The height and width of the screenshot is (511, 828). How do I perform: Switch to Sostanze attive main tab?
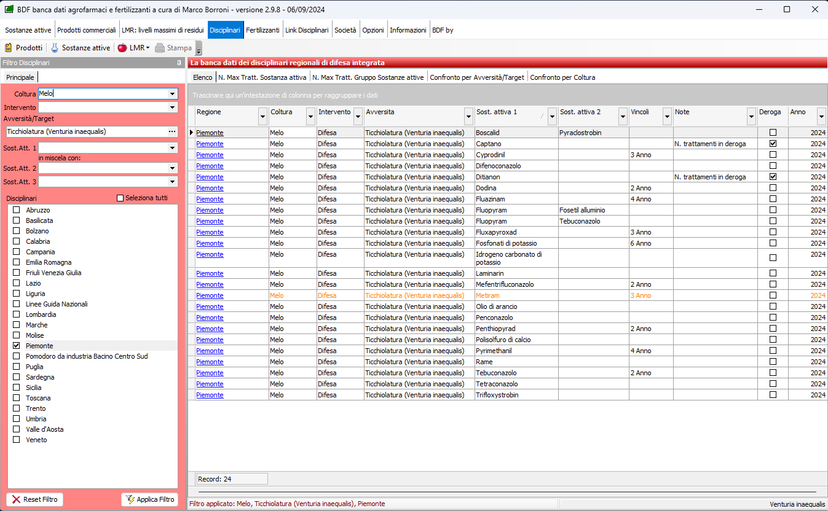tap(28, 30)
